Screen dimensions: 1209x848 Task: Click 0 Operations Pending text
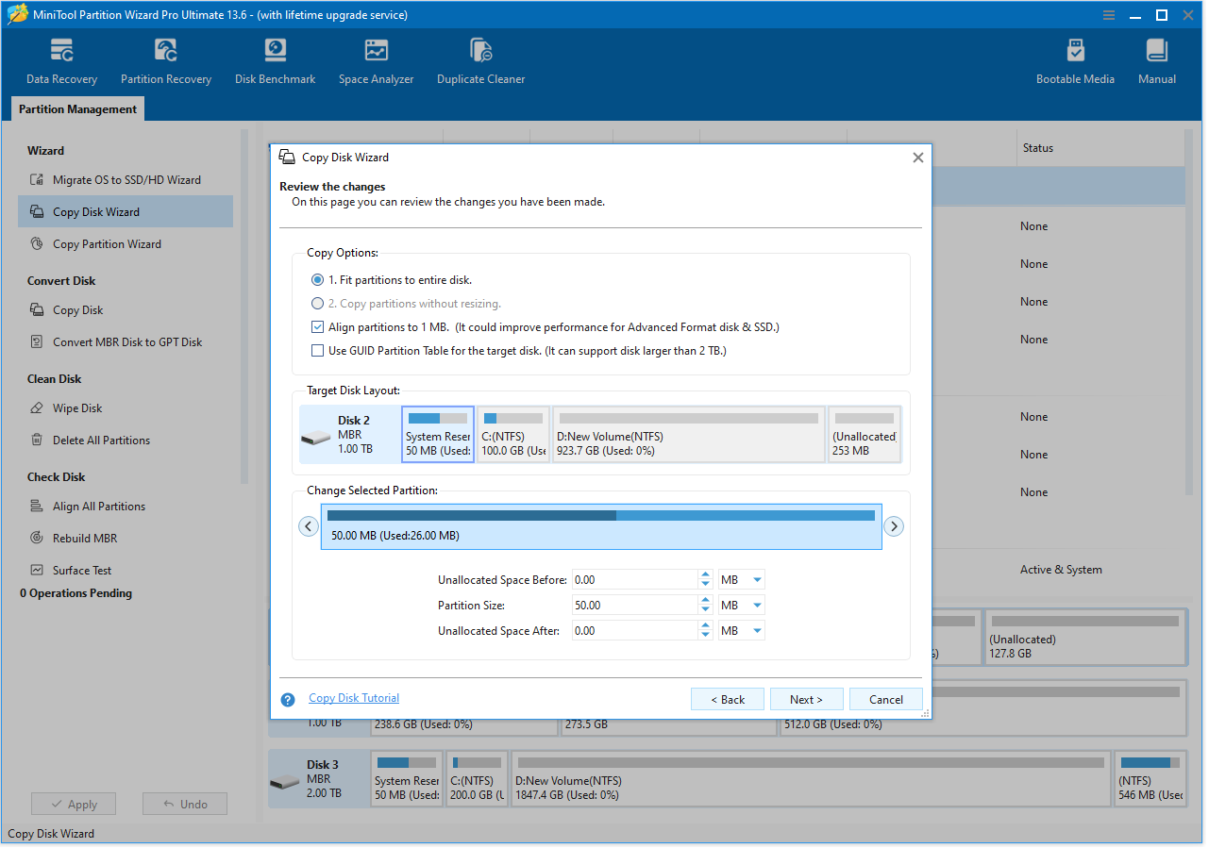click(76, 593)
